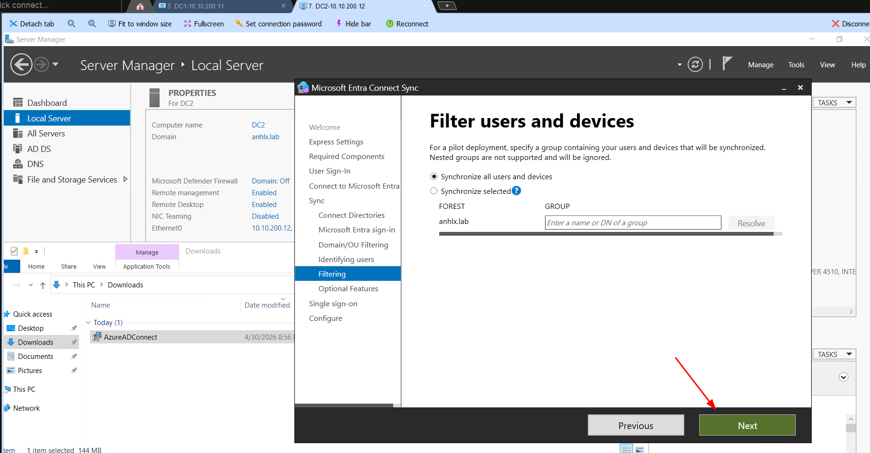Open the Server Manager Help menu
Image resolution: width=870 pixels, height=453 pixels.
point(858,65)
